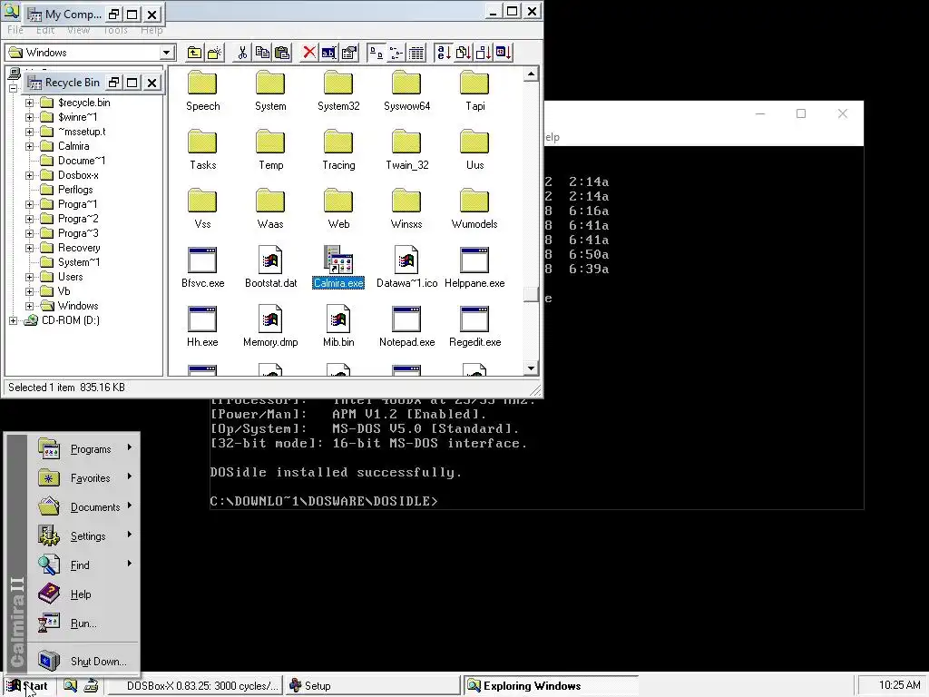Open the Windows folder path dropdown

pos(167,53)
